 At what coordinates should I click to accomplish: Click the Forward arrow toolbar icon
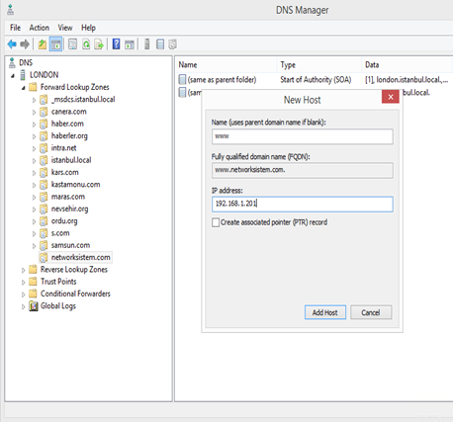click(25, 44)
